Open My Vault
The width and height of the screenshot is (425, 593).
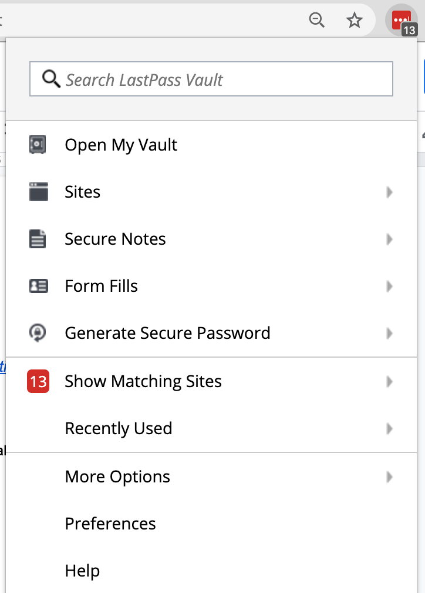(120, 145)
